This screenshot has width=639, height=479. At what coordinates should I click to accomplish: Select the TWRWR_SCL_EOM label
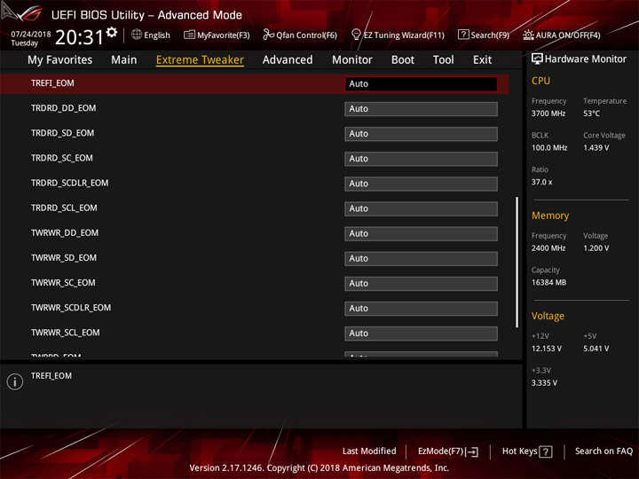[65, 333]
